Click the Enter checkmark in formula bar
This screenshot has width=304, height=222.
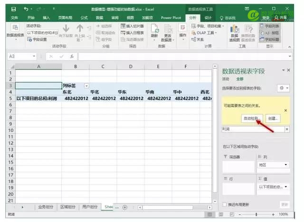62,56
